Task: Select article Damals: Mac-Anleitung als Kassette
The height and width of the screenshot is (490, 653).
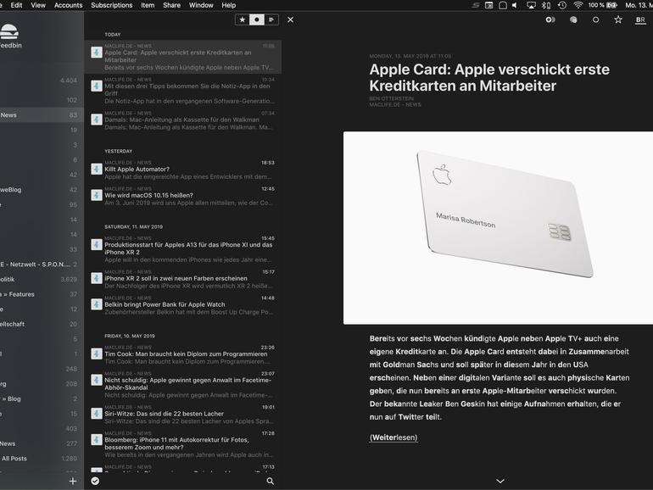Action: point(183,120)
